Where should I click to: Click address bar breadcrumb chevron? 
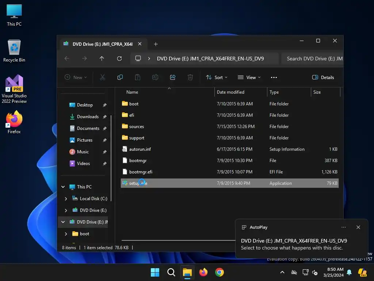tap(149, 59)
